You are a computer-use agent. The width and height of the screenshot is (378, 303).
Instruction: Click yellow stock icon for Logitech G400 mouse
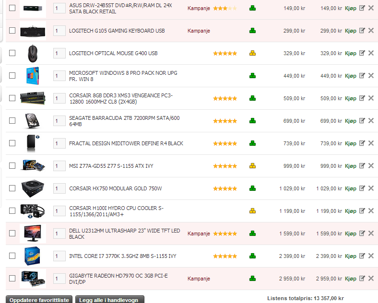tap(252, 53)
